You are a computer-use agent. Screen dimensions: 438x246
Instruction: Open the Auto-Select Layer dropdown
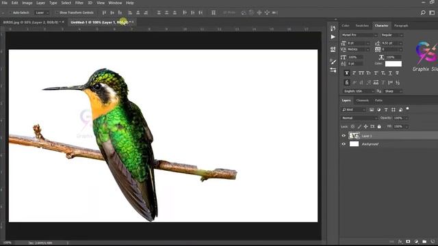pos(42,12)
